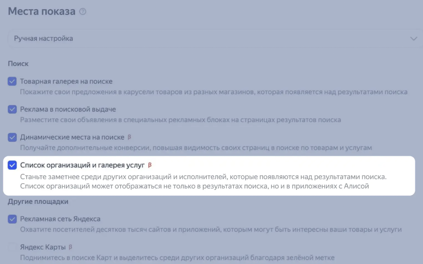
Task: Click description starting with Разместите свои объявления
Action: point(181,120)
